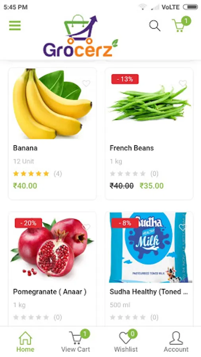Toggle Pomegranate wishlist heart
Screen dimensions: 201x357
tap(87, 227)
